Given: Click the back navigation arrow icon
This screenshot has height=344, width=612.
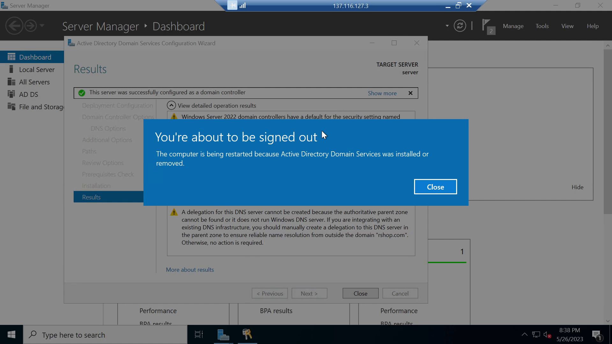Looking at the screenshot, I should [14, 25].
